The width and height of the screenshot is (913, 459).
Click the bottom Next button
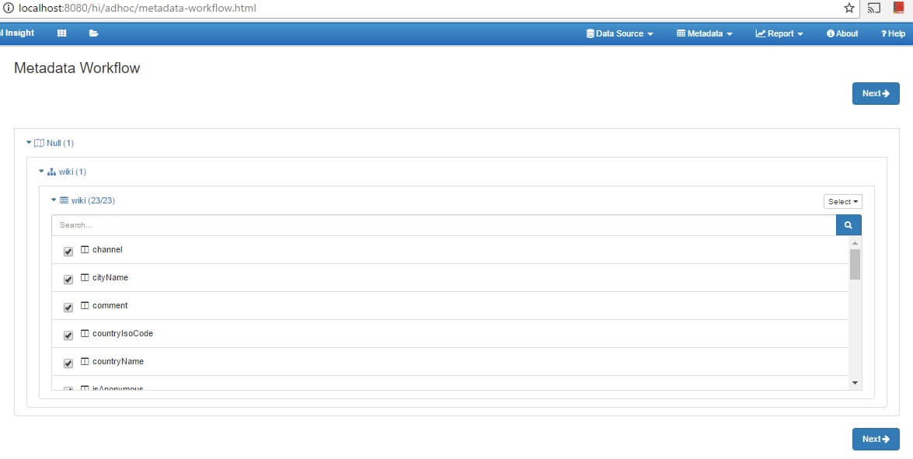click(876, 440)
